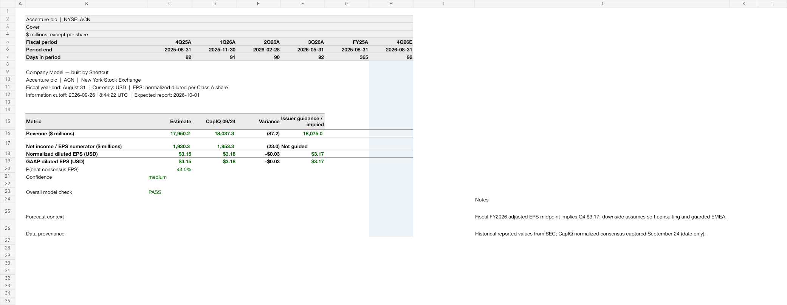Viewport: 787px width, 305px height.
Task: Click the period end '2026-02-28' cell
Action: coord(259,50)
